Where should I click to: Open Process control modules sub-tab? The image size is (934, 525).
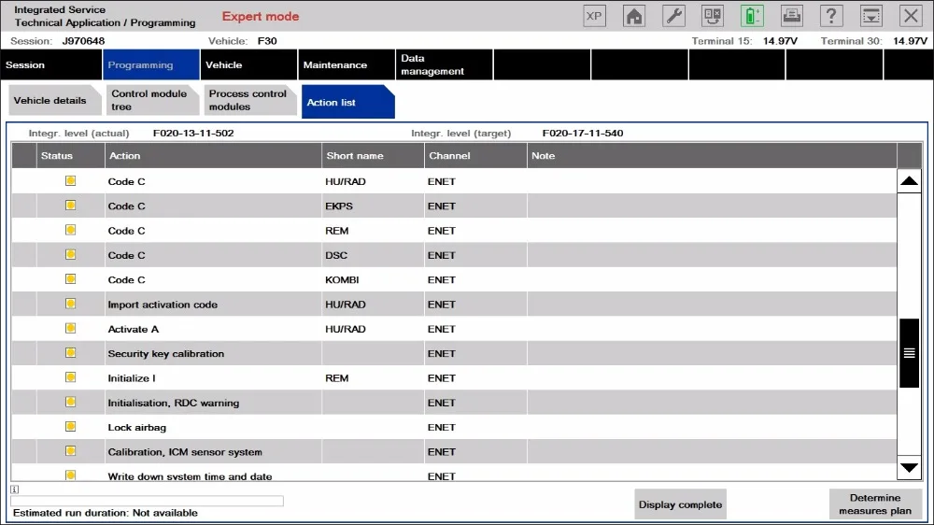tap(250, 100)
